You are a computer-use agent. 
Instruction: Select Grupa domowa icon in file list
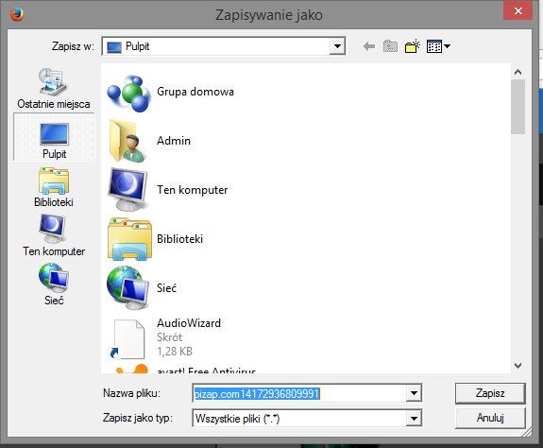click(x=128, y=94)
